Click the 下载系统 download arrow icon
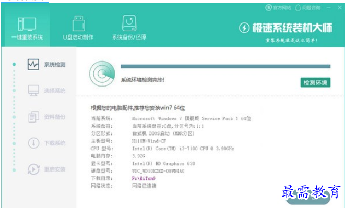This screenshot has width=345, height=208. 33,143
